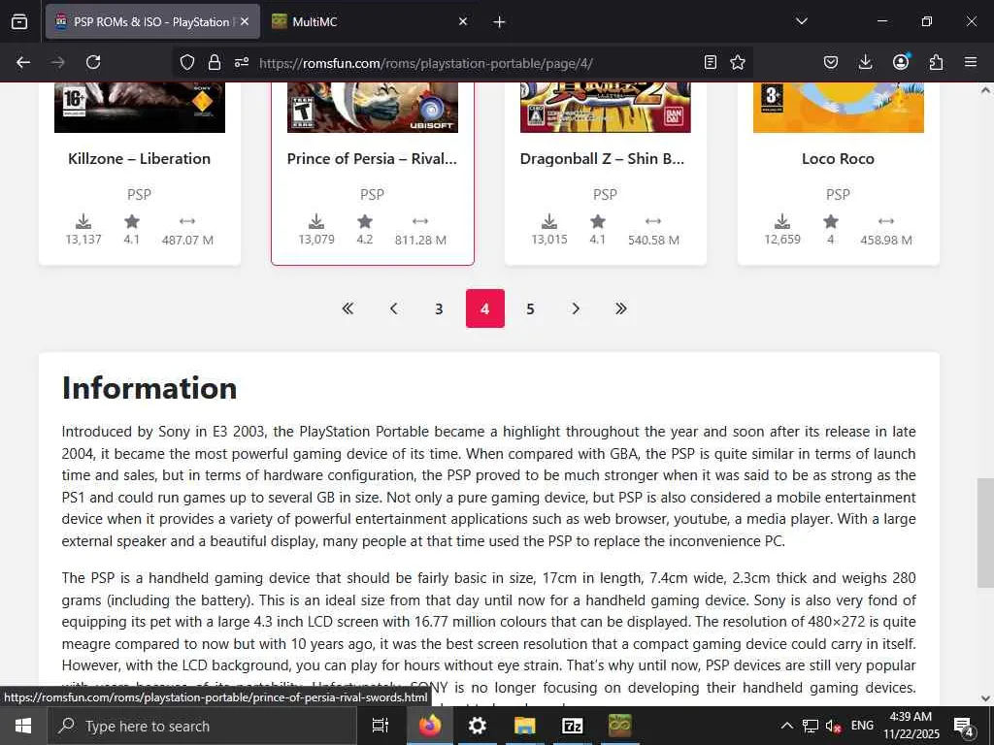Viewport: 994px width, 745px height.
Task: Toggle Reader View for this page
Action: pyautogui.click(x=711, y=62)
